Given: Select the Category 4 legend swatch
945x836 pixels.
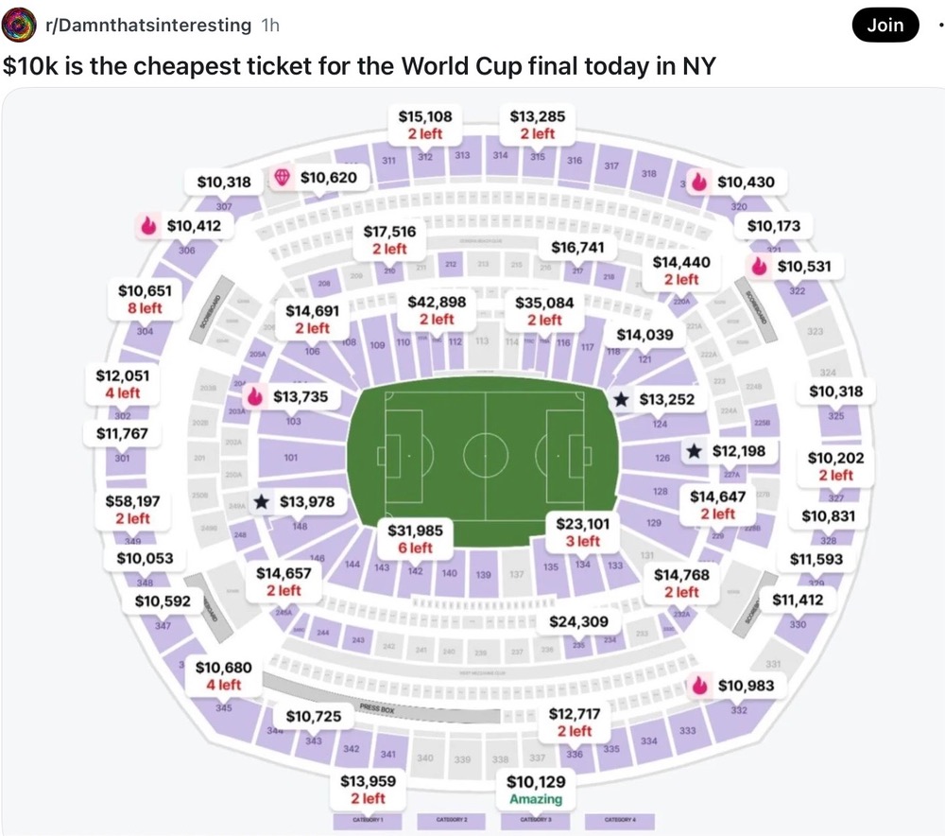Looking at the screenshot, I should 620,820.
